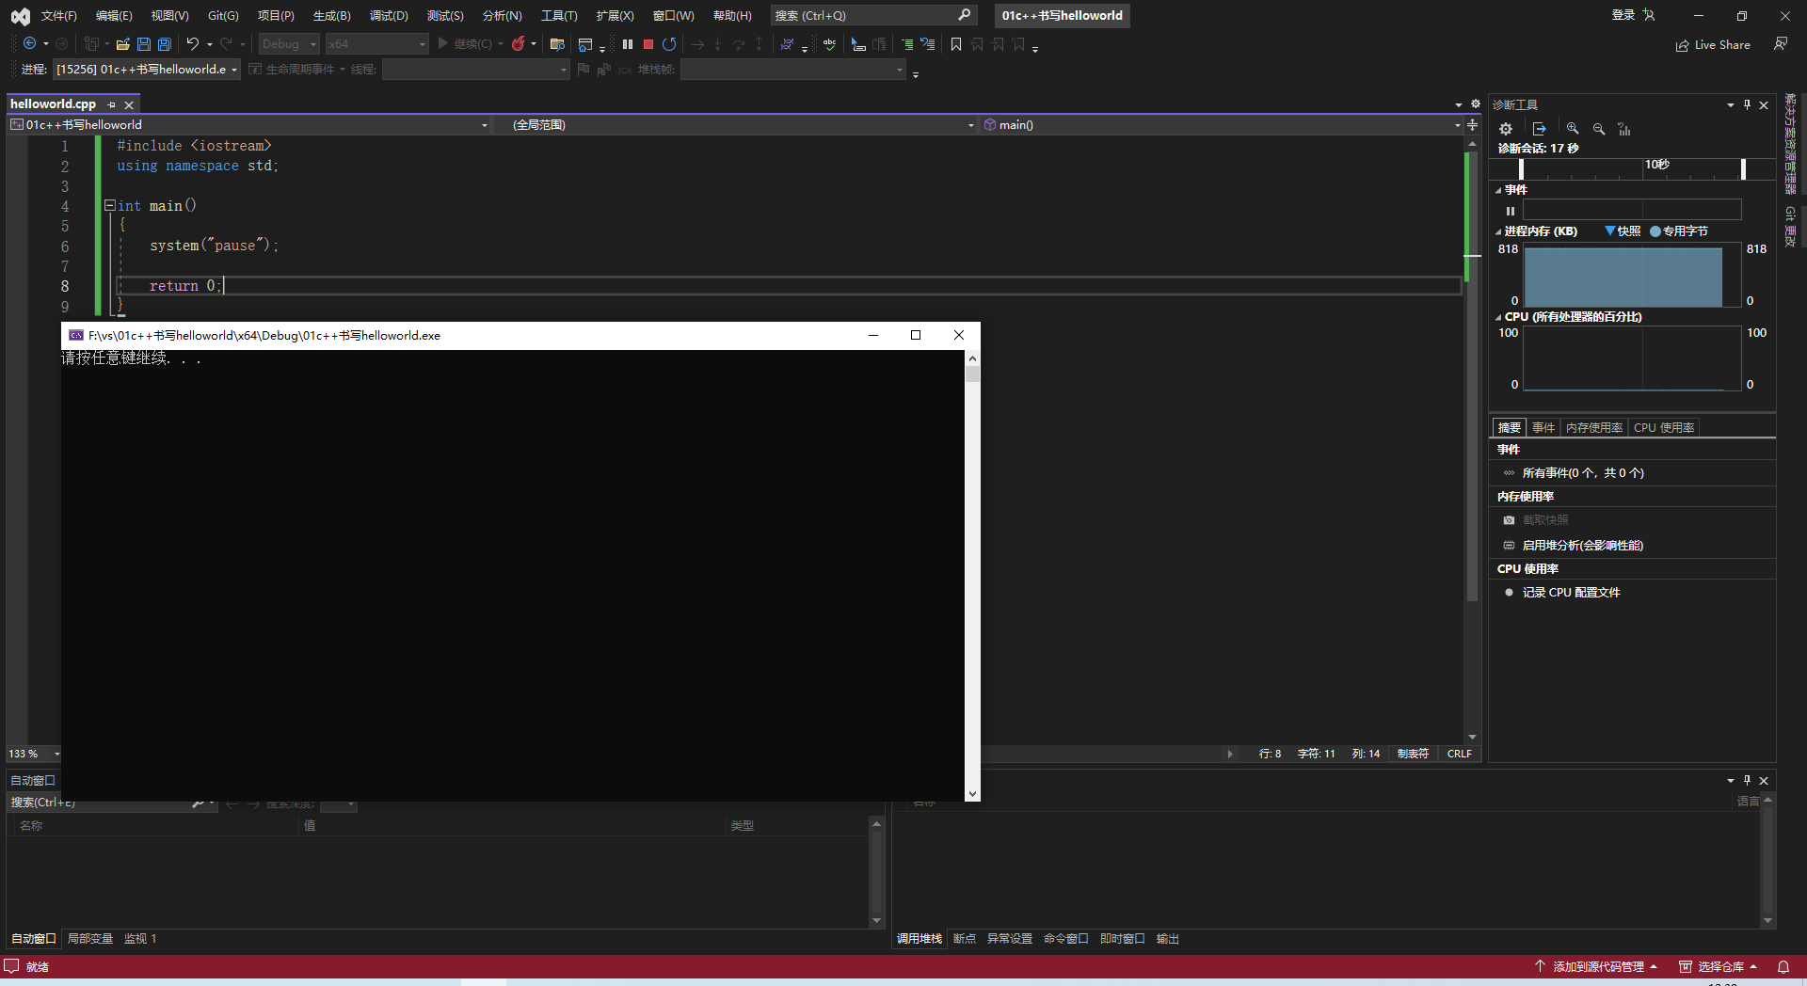The width and height of the screenshot is (1807, 986).
Task: Click the Continue (继续) debug button
Action: (x=464, y=44)
